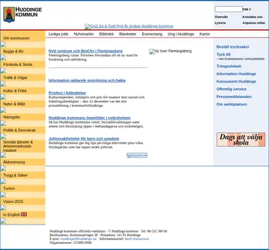
Task: Click the search input field
Action: tap(229, 9)
